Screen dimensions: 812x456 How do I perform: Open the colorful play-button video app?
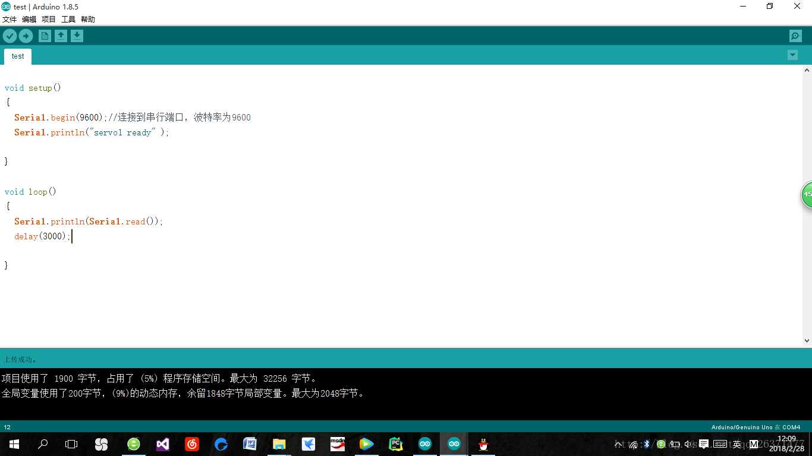367,444
